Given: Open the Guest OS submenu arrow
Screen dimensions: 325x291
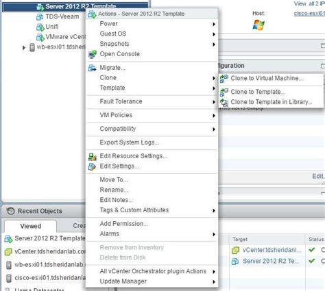Looking at the screenshot, I should point(214,34).
